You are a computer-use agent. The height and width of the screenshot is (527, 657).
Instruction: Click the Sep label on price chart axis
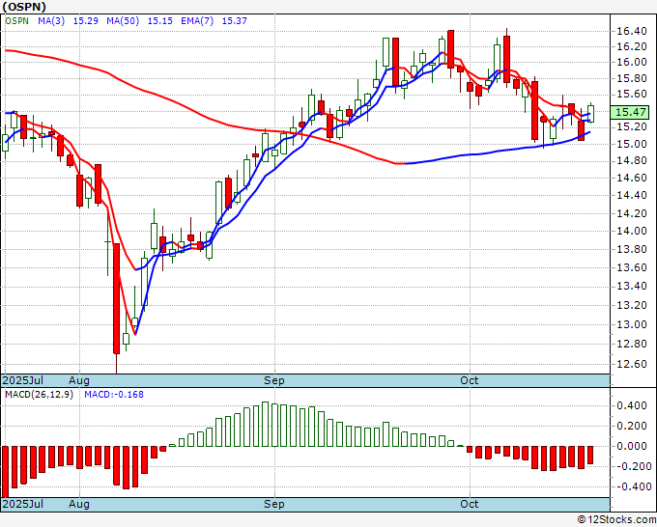pyautogui.click(x=274, y=380)
